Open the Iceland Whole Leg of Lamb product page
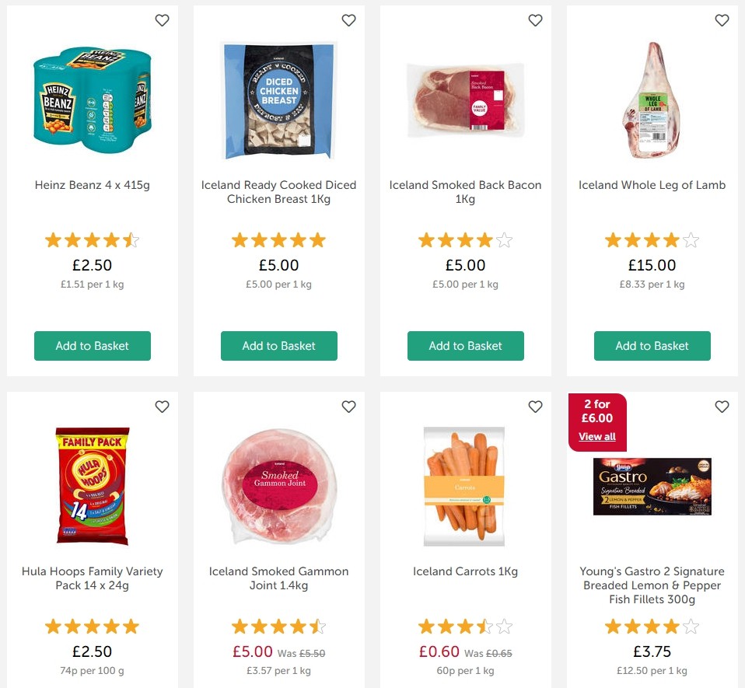The image size is (745, 688). (652, 185)
